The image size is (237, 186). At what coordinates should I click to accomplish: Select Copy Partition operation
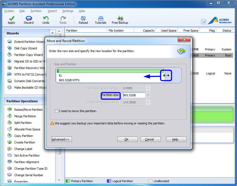pos(20,136)
